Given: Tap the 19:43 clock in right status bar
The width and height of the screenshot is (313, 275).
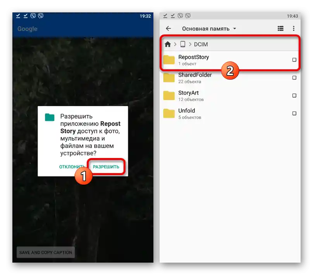Looking at the screenshot, I should pos(292,16).
